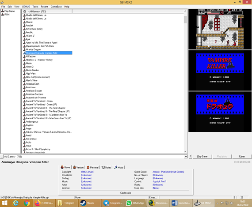Open the Windows Start button
Viewport: 252px width, 207px height.
click(5, 203)
